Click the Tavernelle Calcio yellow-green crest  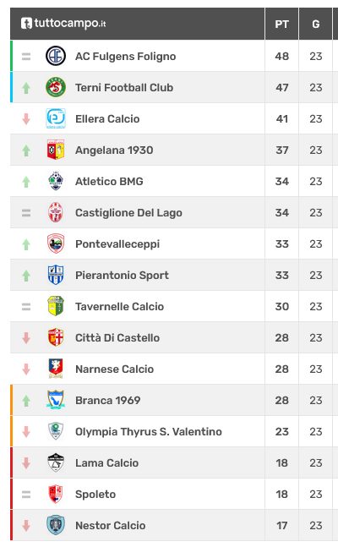click(56, 306)
